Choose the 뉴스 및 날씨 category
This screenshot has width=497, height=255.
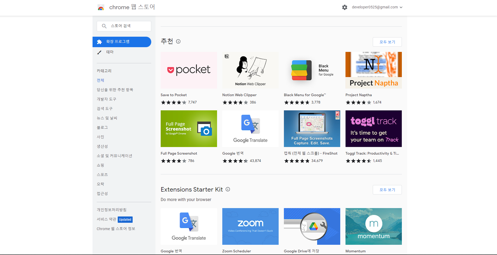tap(107, 118)
